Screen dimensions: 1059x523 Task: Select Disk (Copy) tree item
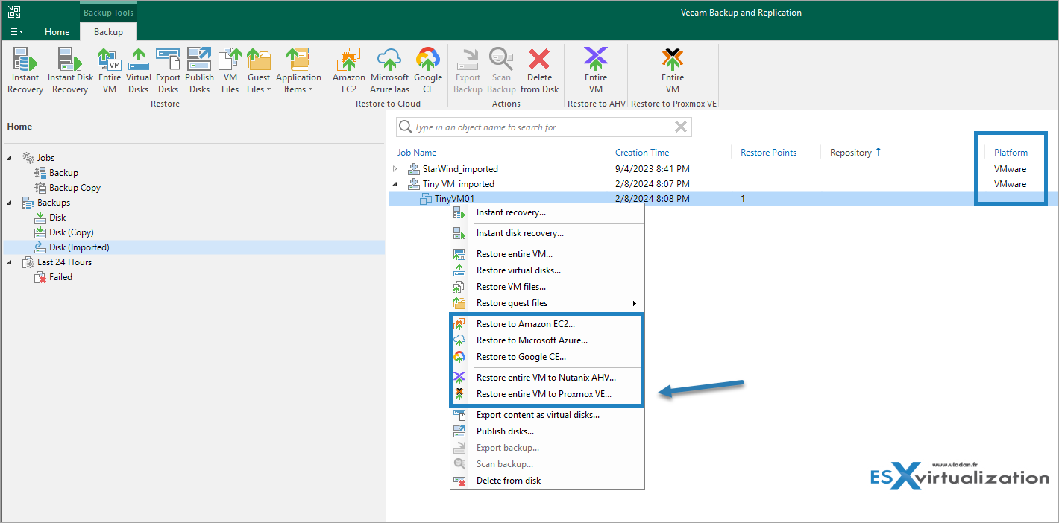71,232
